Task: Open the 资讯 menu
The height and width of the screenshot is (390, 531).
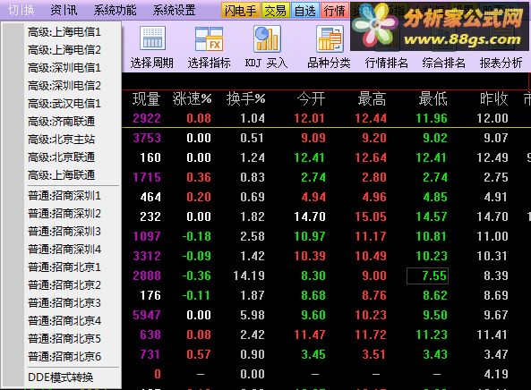Action: tap(64, 10)
